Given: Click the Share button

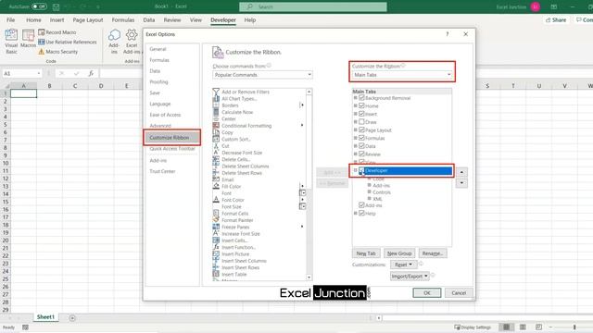Looking at the screenshot, I should point(556,20).
